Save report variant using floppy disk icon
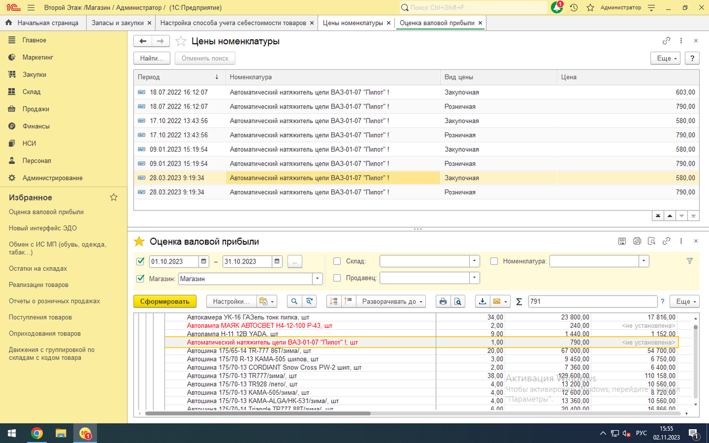Image resolution: width=709 pixels, height=443 pixels. 622,241
